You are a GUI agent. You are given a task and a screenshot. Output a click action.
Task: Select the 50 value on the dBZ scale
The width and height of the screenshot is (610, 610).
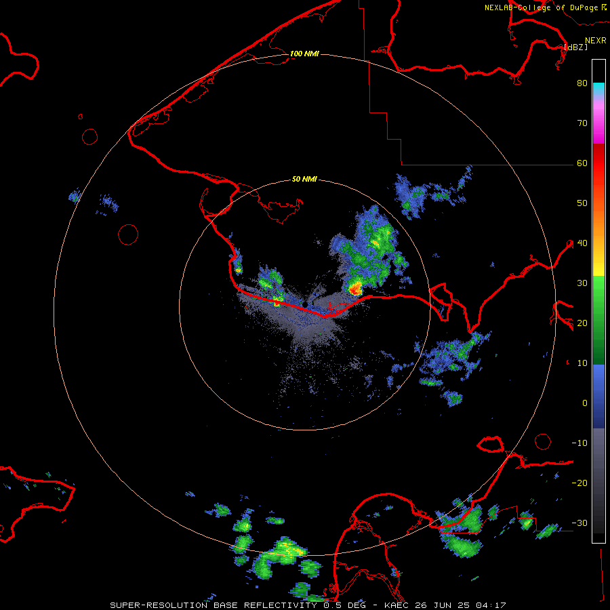point(582,203)
